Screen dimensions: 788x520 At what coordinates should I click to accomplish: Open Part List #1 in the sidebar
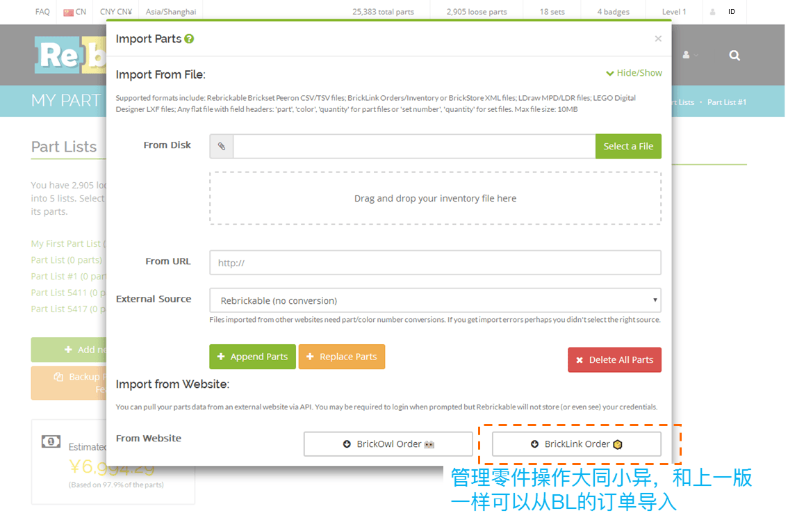[x=68, y=276]
